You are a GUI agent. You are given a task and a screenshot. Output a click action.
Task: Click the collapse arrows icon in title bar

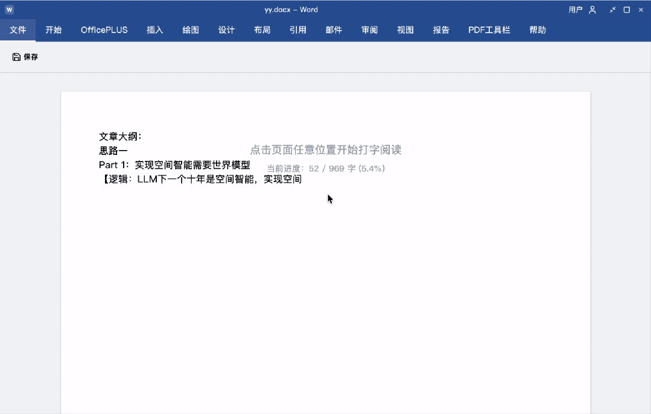pyautogui.click(x=612, y=10)
